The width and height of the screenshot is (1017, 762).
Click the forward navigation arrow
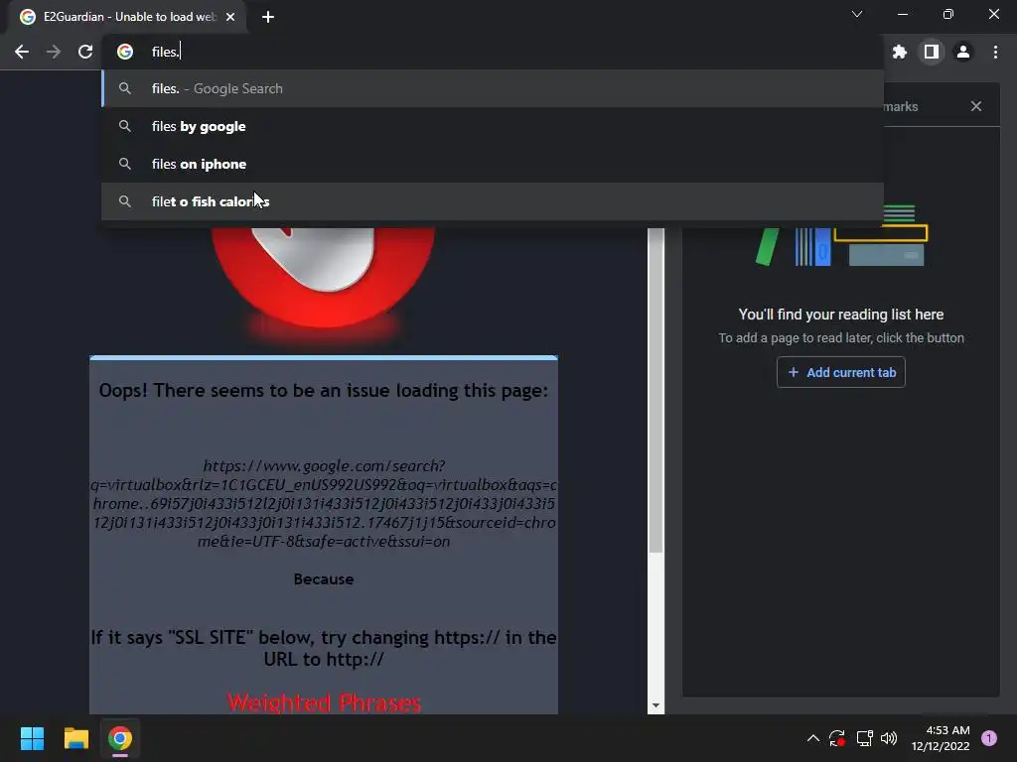click(x=54, y=52)
